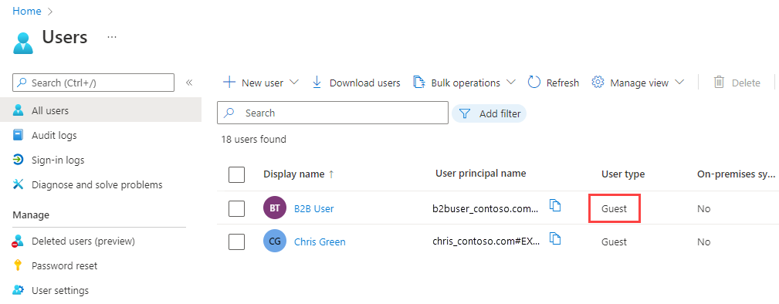This screenshot has width=779, height=304.
Task: Click No in the B2B User row
Action: (x=703, y=208)
